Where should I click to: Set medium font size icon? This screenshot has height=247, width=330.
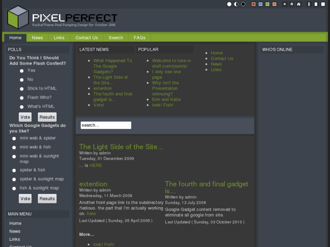[x=292, y=4]
